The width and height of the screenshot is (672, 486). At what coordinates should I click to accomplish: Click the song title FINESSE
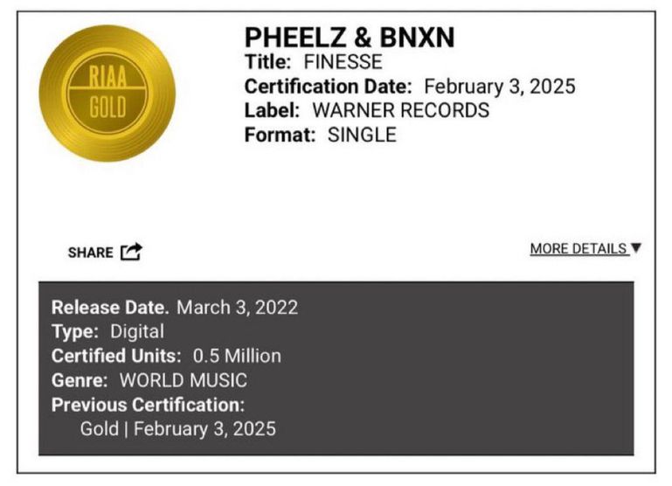click(343, 63)
